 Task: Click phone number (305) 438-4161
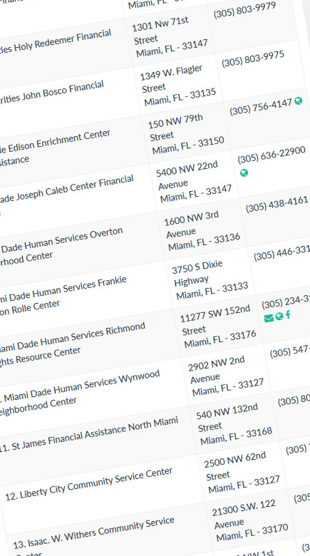point(277,204)
